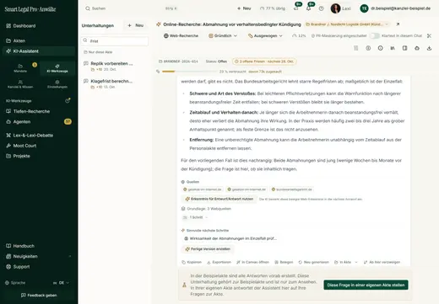Screen dimensions: 439x304
Task: Click the Belegen action
Action: click(284, 262)
